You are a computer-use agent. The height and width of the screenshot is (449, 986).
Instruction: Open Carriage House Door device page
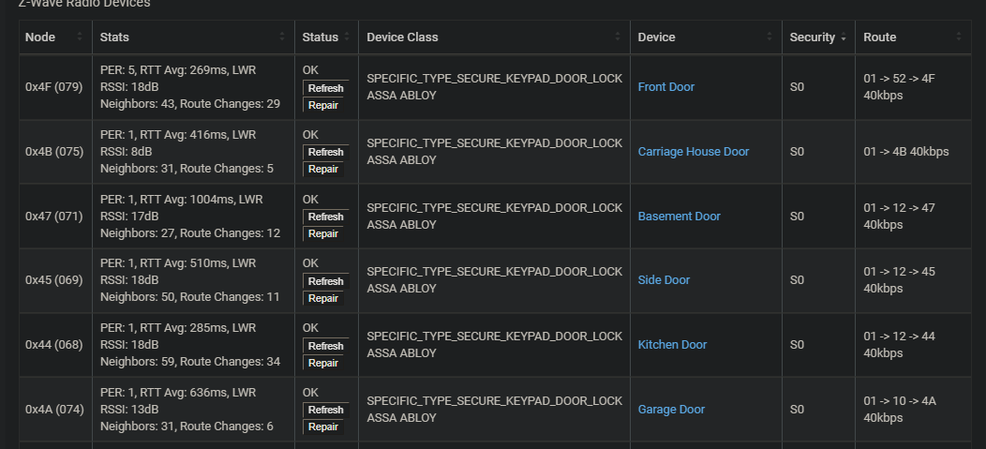pos(693,152)
